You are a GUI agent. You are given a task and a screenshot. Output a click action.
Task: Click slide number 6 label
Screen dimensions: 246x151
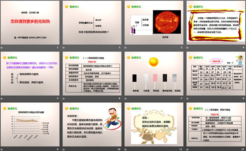(119, 98)
